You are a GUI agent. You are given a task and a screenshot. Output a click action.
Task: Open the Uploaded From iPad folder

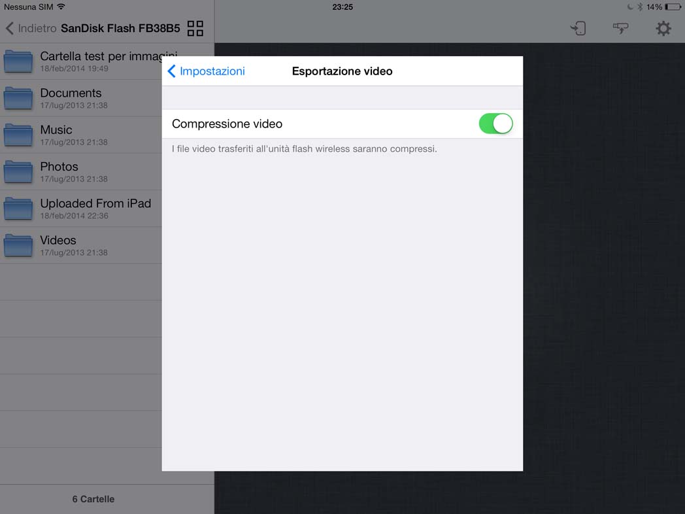[x=81, y=209]
